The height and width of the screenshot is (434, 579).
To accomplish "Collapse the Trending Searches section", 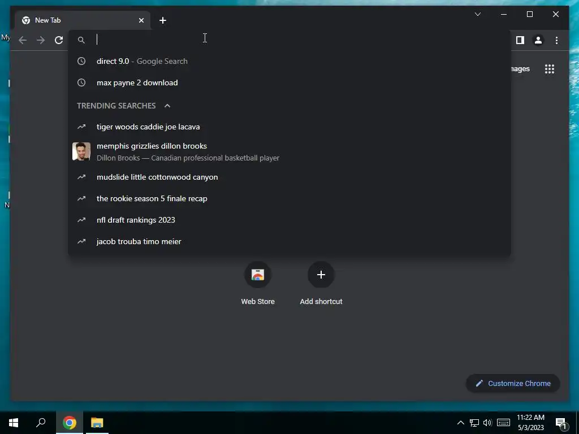I will [x=167, y=106].
